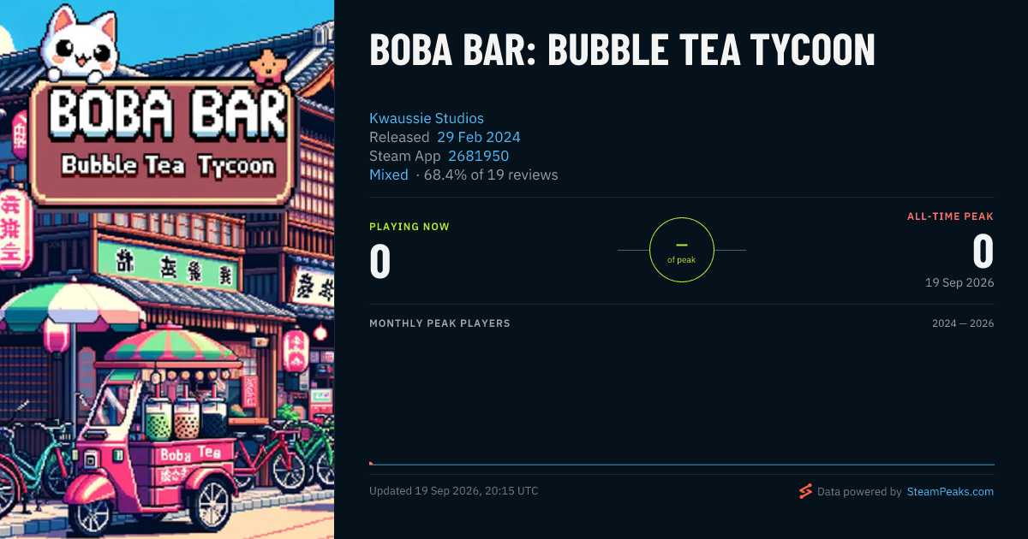Click the Monthly Peak Players heading

439,323
